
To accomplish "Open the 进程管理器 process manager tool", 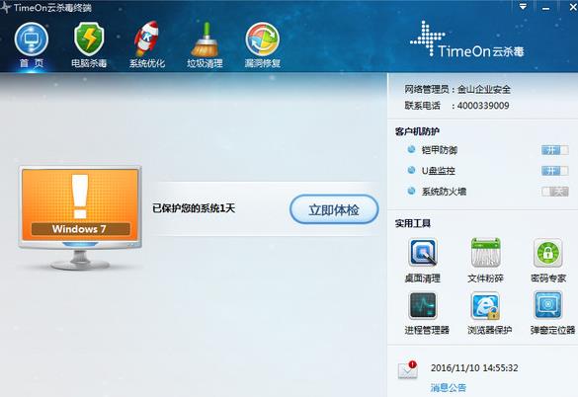I will coord(423,305).
